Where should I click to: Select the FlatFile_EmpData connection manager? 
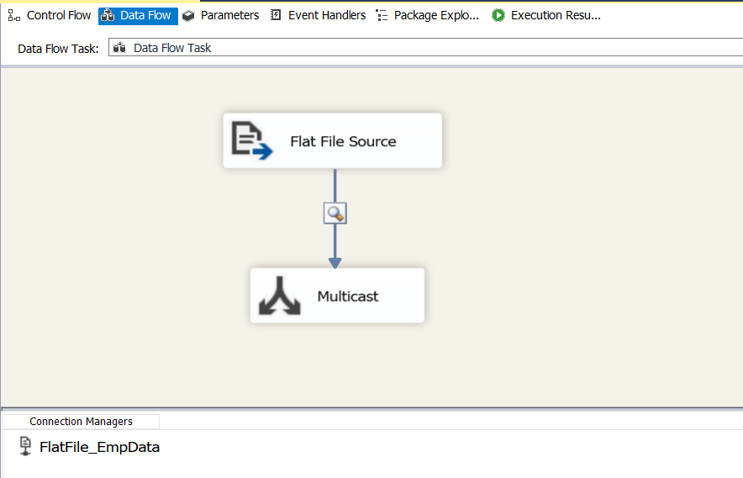pyautogui.click(x=90, y=447)
